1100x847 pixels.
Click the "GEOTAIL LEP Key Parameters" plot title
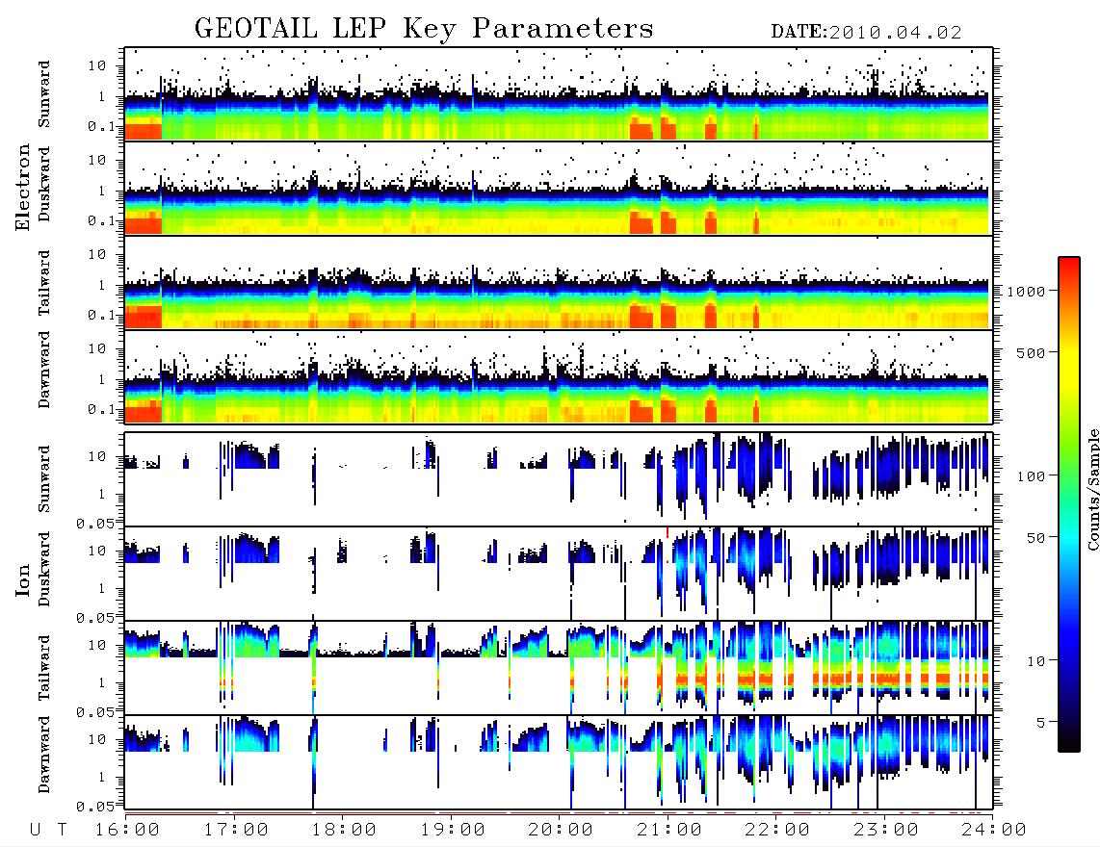(424, 29)
